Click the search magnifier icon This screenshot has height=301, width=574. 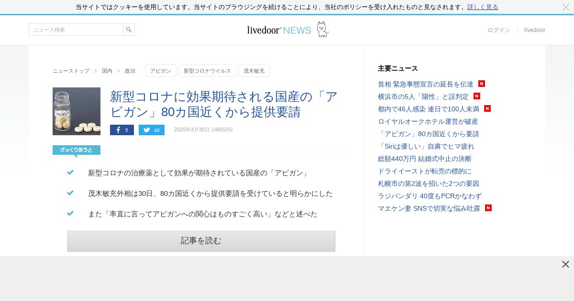(129, 30)
